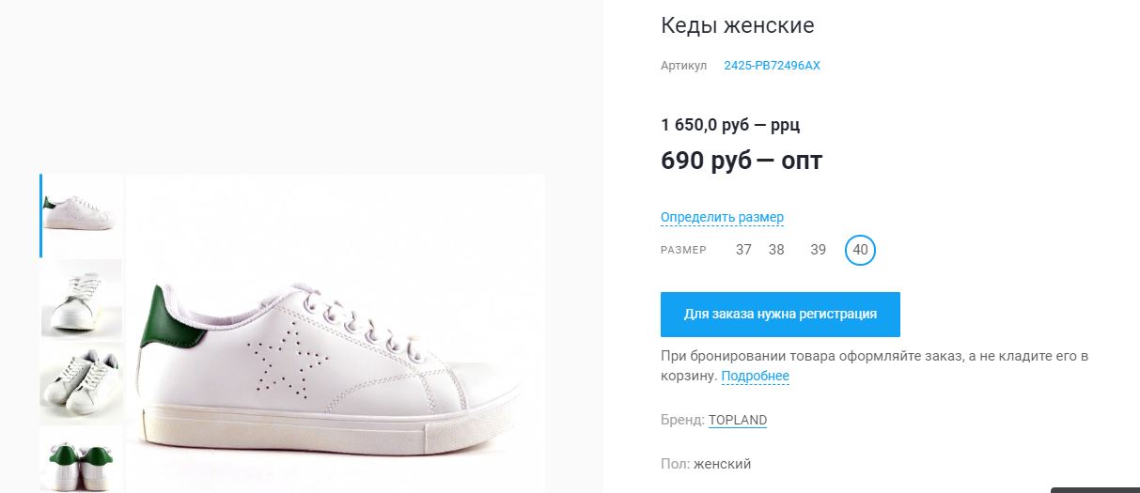Pick shoe size 38
The height and width of the screenshot is (493, 1140).
pos(776,250)
